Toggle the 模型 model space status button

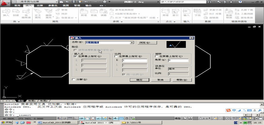[x=178, y=118]
